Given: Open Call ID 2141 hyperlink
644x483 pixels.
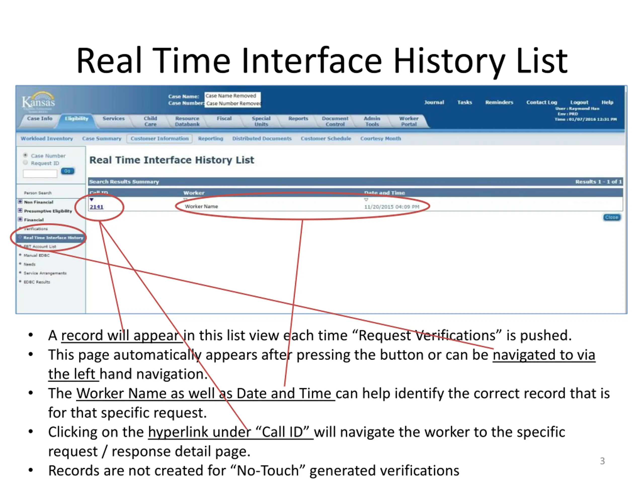Looking at the screenshot, I should pyautogui.click(x=97, y=207).
